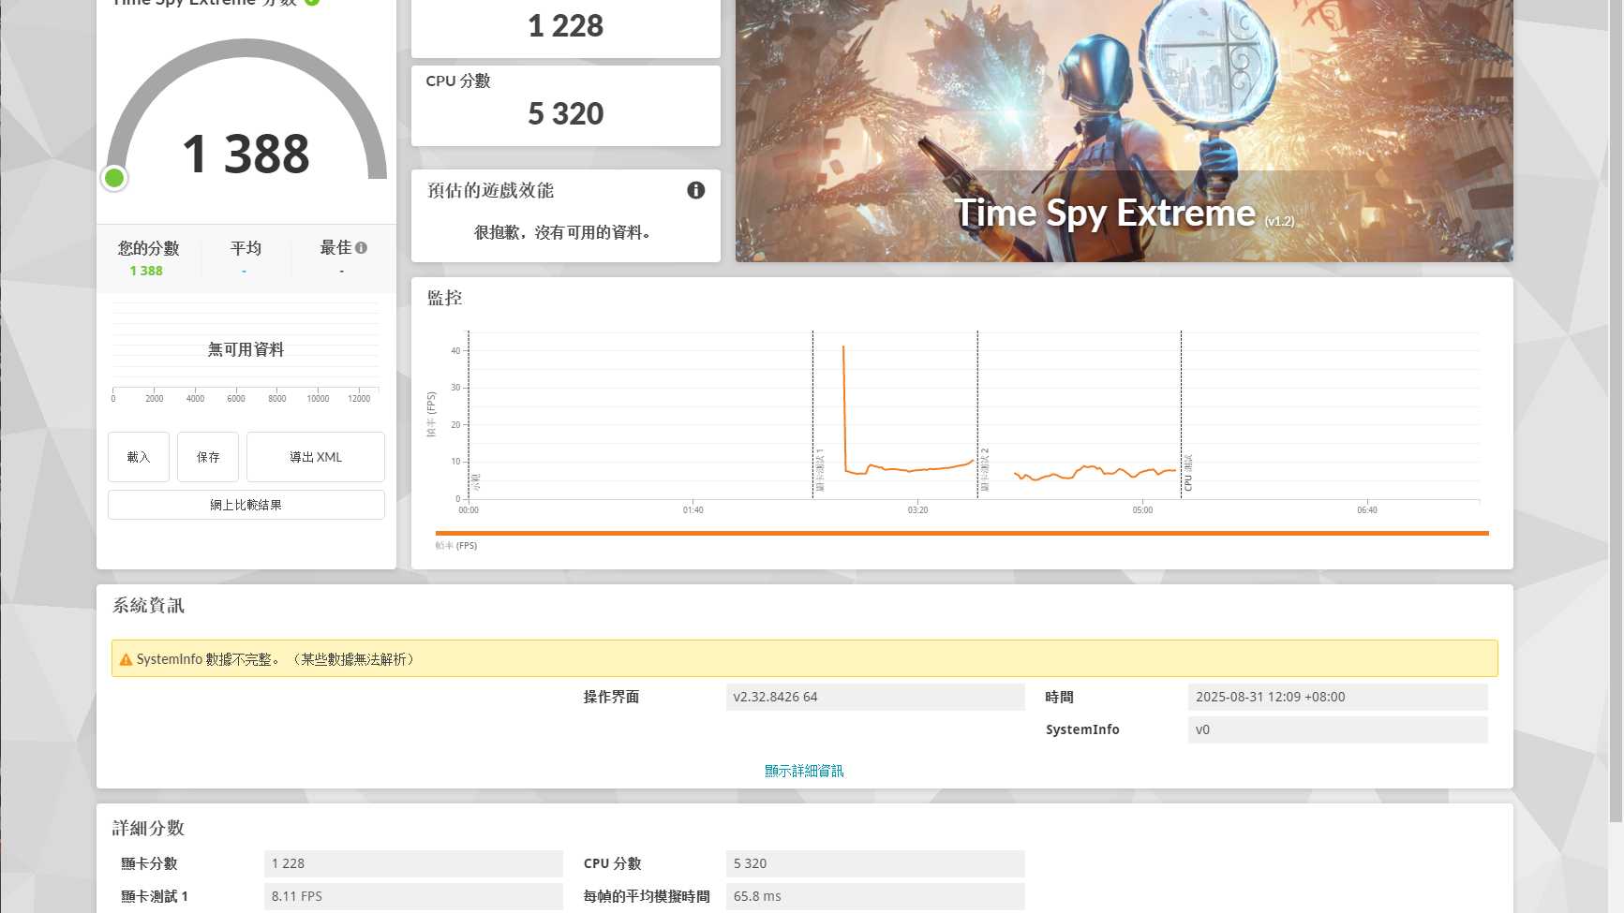Click the SystemInfo 數據不完整 warning text
The width and height of the screenshot is (1624, 913).
276,659
